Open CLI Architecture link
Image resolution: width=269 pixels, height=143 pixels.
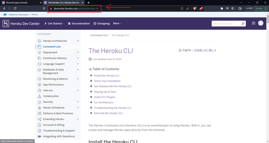point(104,102)
